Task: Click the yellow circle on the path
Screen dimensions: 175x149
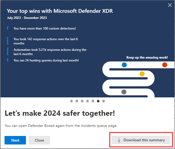Action: [142, 74]
